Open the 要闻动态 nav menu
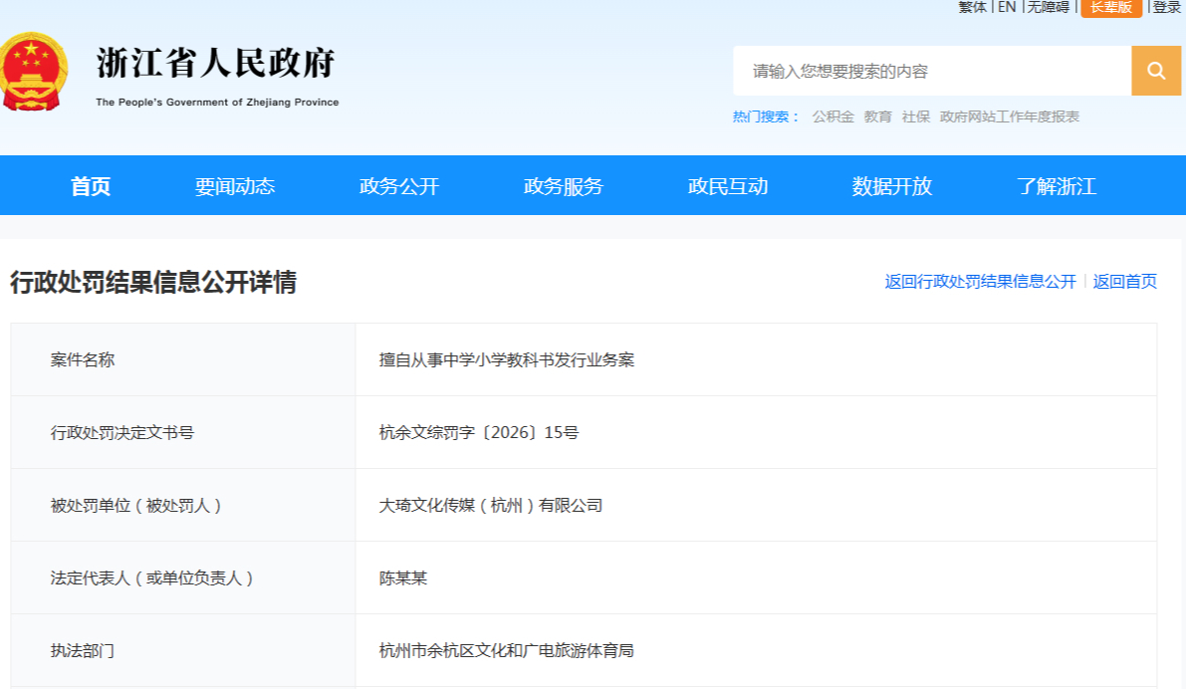Screen dimensions: 1186x689 click(234, 186)
